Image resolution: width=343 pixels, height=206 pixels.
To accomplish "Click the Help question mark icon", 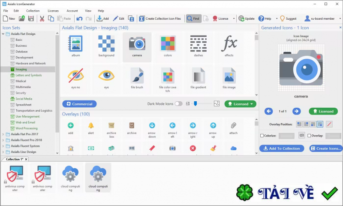I will pyautogui.click(x=261, y=18).
